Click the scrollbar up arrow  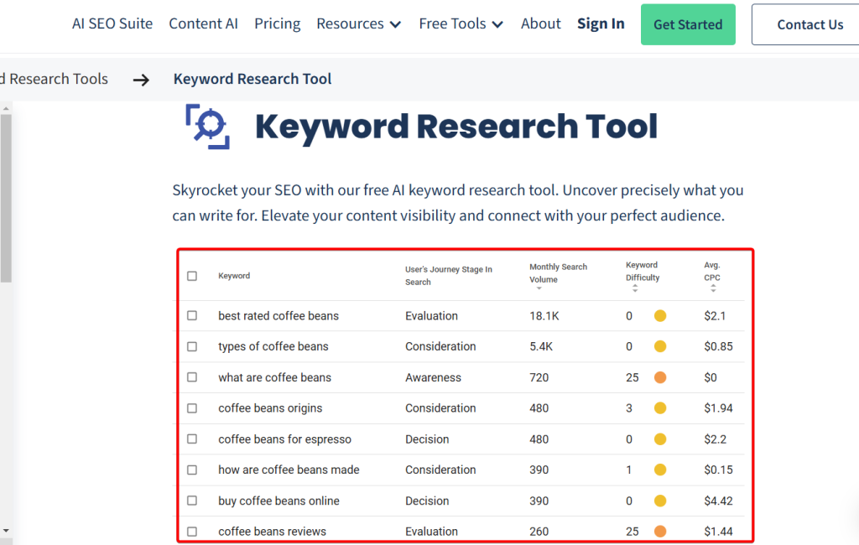click(6, 108)
